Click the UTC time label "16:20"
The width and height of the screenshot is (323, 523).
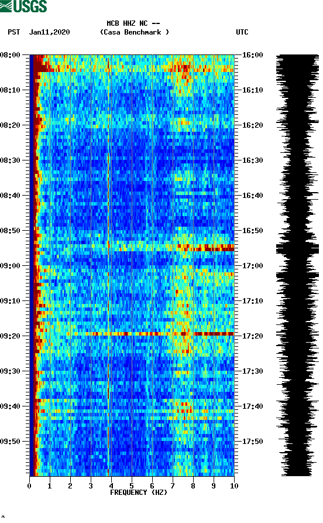(x=252, y=125)
